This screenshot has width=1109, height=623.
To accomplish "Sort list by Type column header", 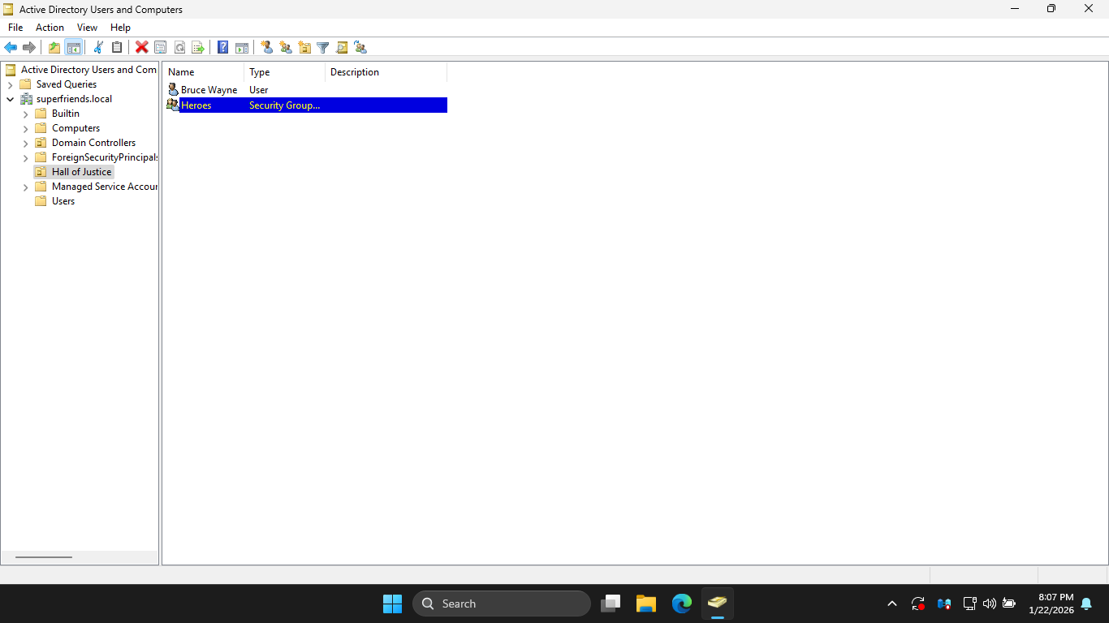I will 284,72.
